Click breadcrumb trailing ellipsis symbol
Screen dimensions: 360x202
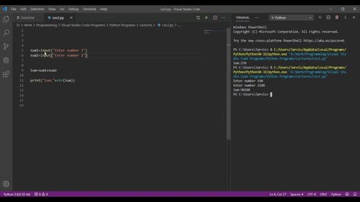point(179,25)
